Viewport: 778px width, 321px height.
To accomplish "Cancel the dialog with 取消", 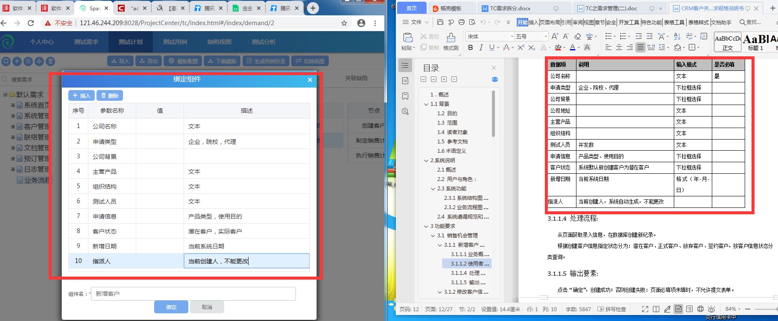I will 207,307.
